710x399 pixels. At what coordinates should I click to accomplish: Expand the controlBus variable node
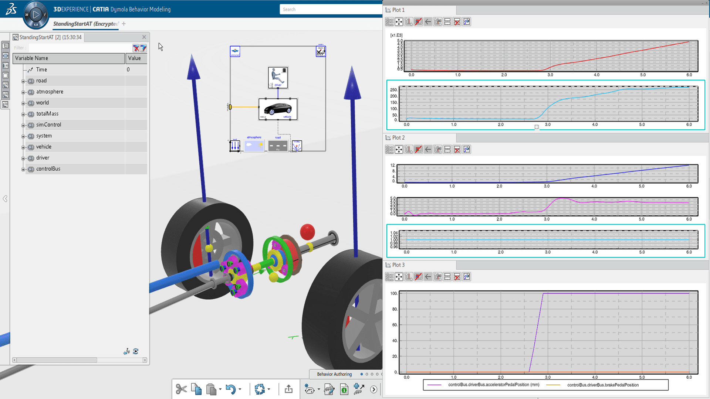click(23, 169)
